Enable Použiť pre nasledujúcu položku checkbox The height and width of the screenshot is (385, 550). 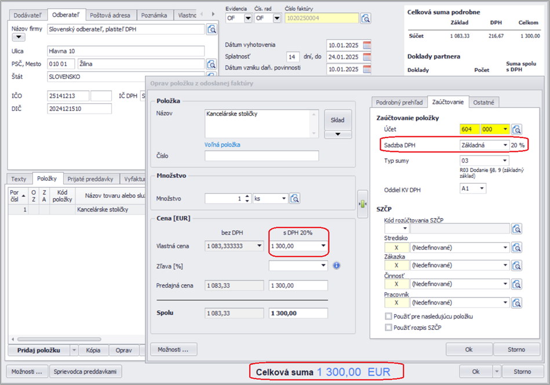389,317
